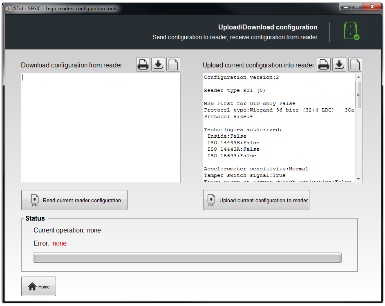Click the 'Download configuration from reader' label

(x=72, y=65)
